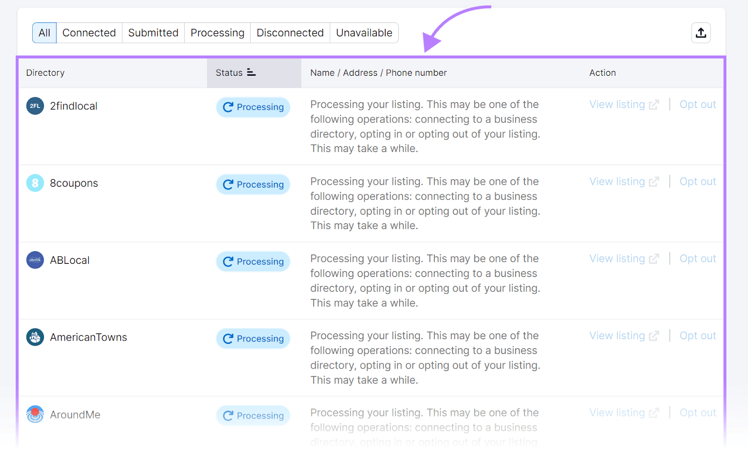748x451 pixels.
Task: Click the processing description text for ABLocal
Action: point(425,281)
